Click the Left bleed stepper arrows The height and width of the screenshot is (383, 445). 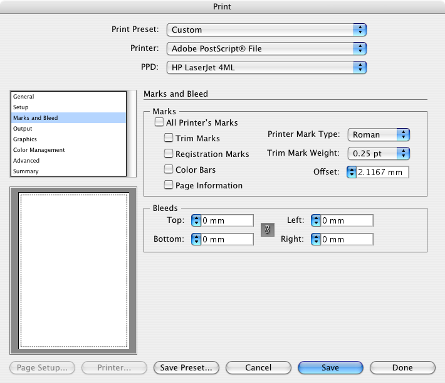[316, 220]
